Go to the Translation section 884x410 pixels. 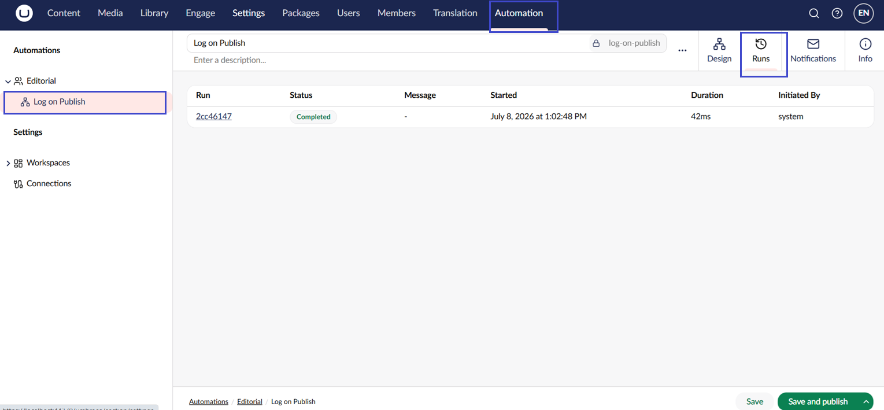(455, 13)
